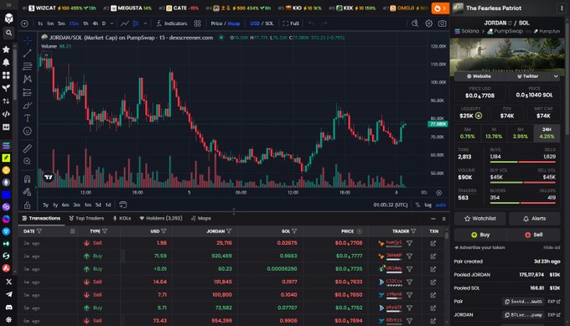The height and width of the screenshot is (326, 570).
Task: Open the X social icon in sidebar
Action: pos(8,282)
